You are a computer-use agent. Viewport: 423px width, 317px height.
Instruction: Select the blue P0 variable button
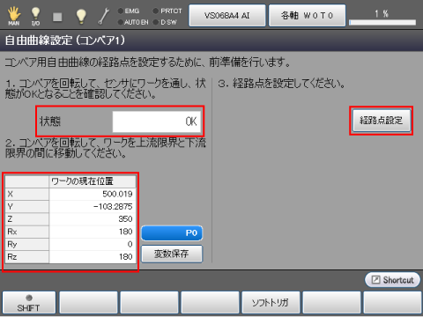[172, 233]
